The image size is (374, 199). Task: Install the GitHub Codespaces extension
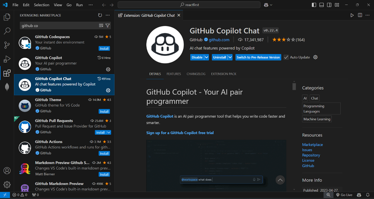click(x=104, y=48)
